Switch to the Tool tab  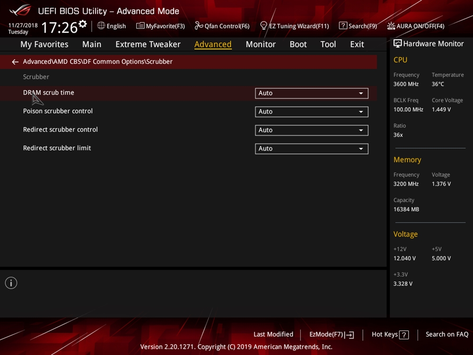328,44
